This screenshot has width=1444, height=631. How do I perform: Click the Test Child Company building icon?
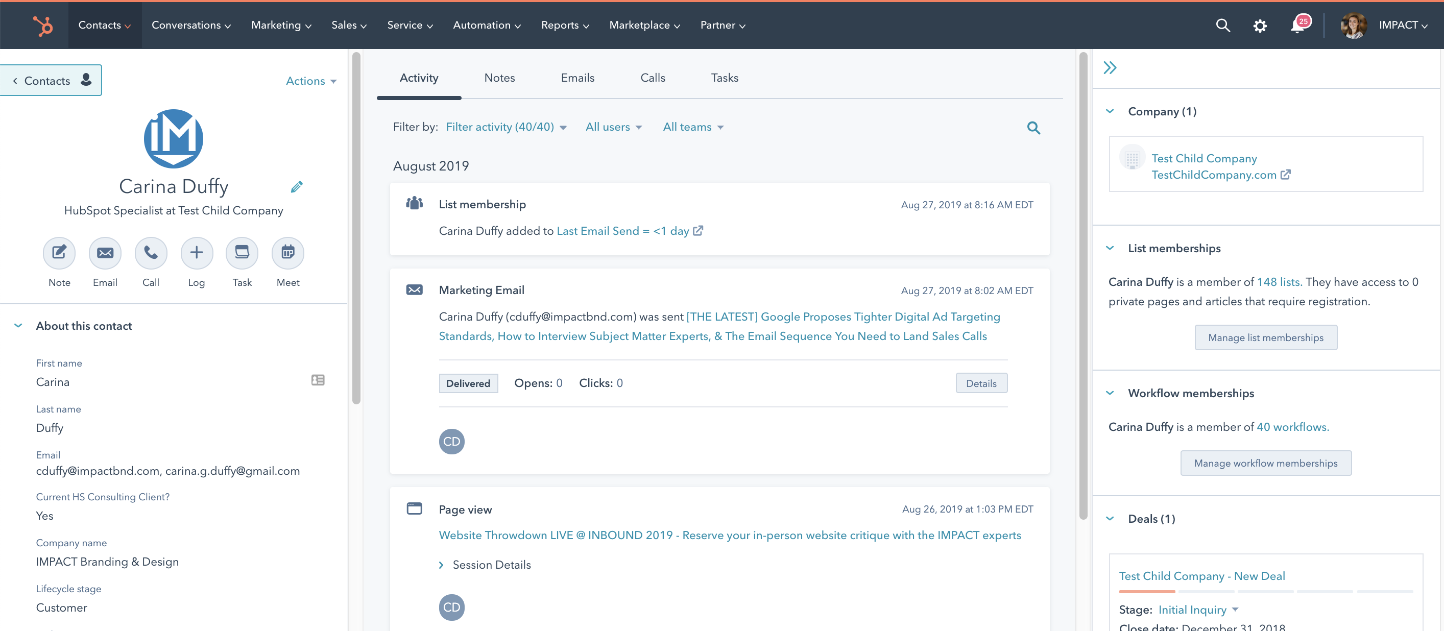pos(1132,158)
